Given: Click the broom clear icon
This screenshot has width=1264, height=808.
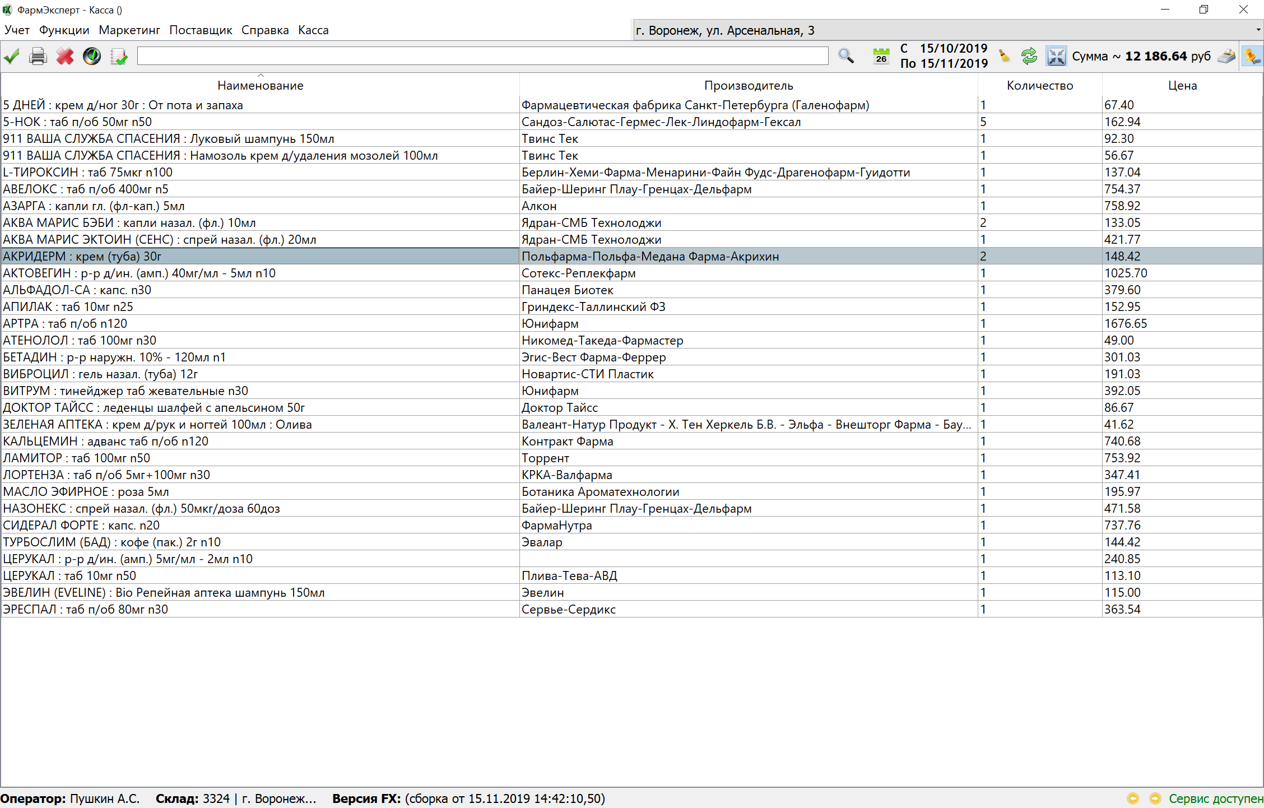Looking at the screenshot, I should (1005, 56).
